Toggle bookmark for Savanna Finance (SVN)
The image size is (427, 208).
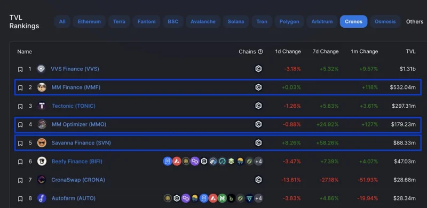tap(20, 143)
